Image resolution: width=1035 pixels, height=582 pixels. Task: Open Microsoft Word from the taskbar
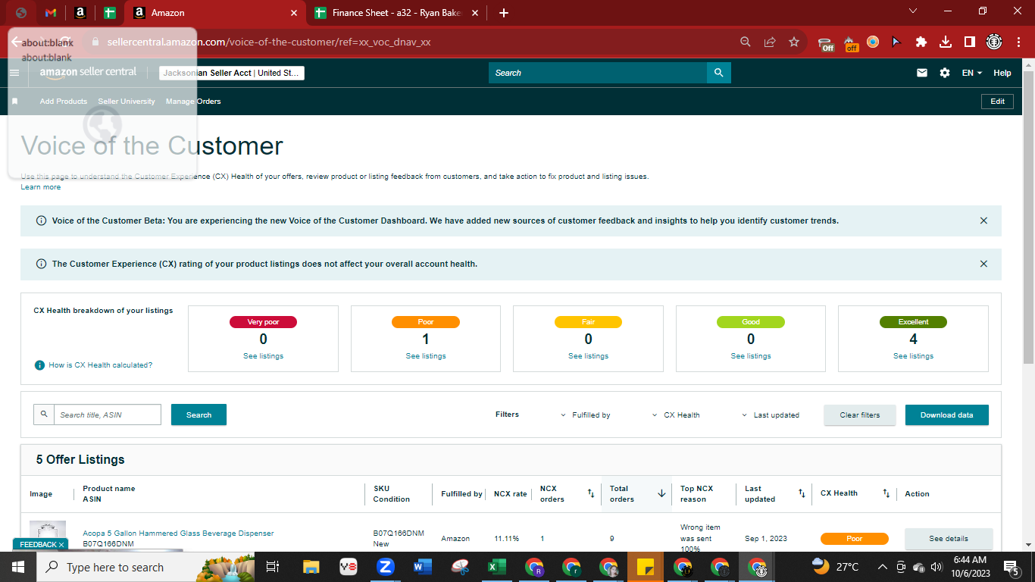tap(423, 567)
